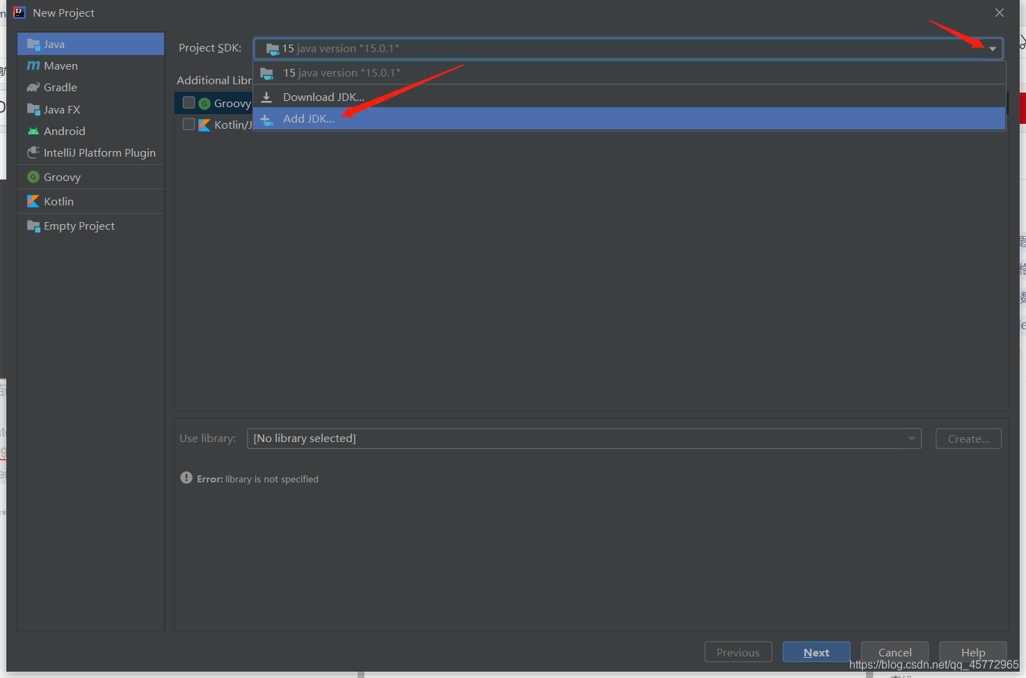The image size is (1026, 678).
Task: Select Maven project type
Action: coord(90,65)
